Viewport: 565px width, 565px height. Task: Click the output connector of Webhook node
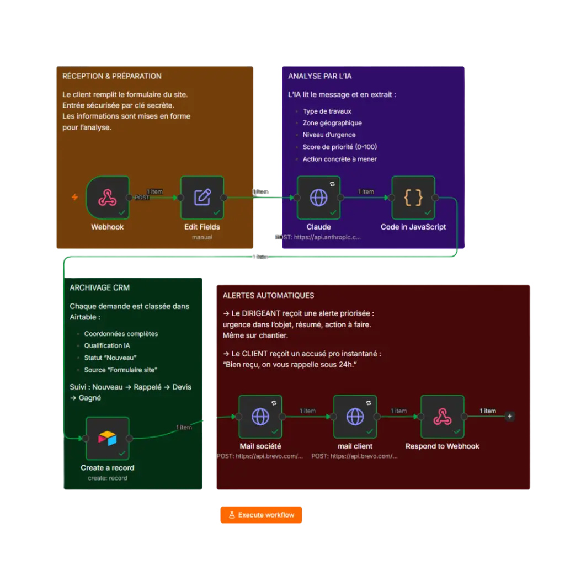coord(129,198)
